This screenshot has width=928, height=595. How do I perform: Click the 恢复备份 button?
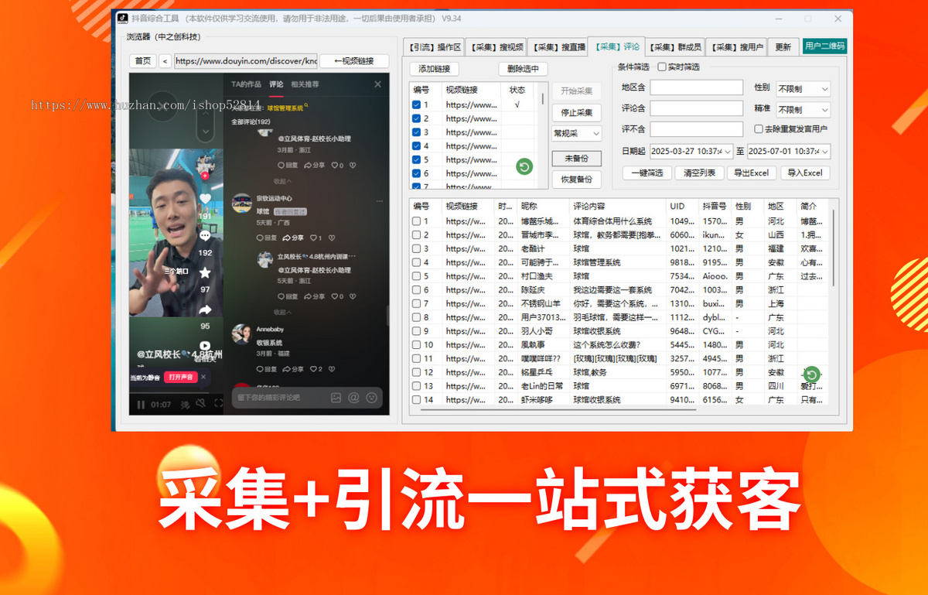coord(576,179)
